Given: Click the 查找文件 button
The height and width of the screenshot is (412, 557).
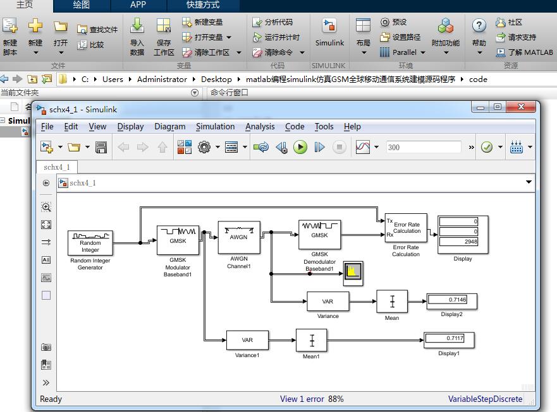Looking at the screenshot, I should pyautogui.click(x=97, y=30).
